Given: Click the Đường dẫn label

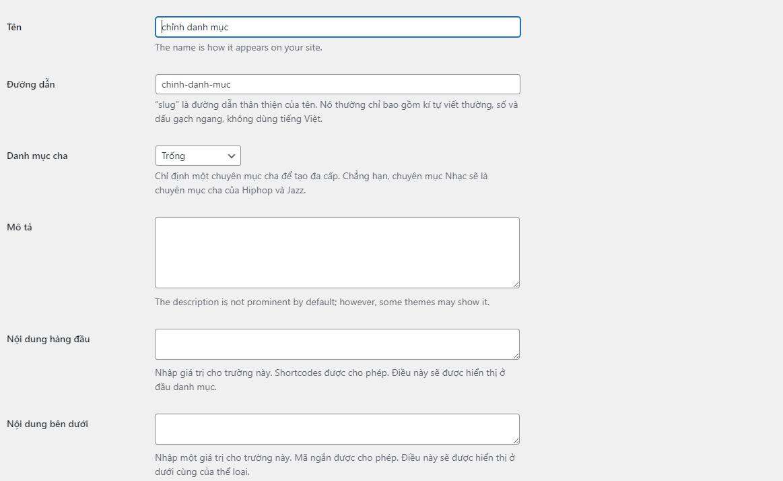Looking at the screenshot, I should tap(31, 84).
